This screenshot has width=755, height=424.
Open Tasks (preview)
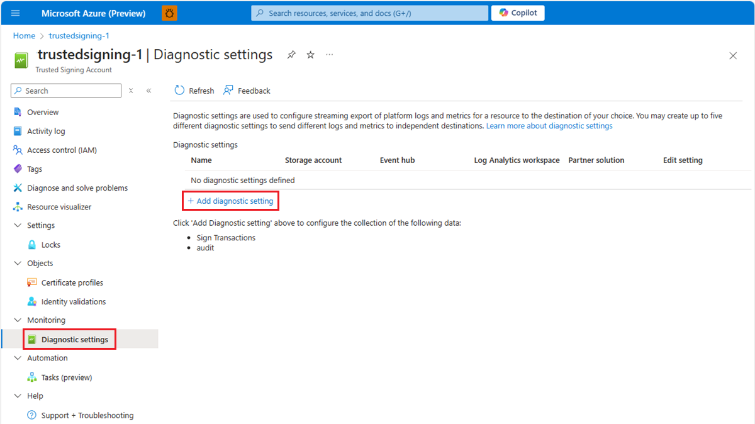point(67,377)
